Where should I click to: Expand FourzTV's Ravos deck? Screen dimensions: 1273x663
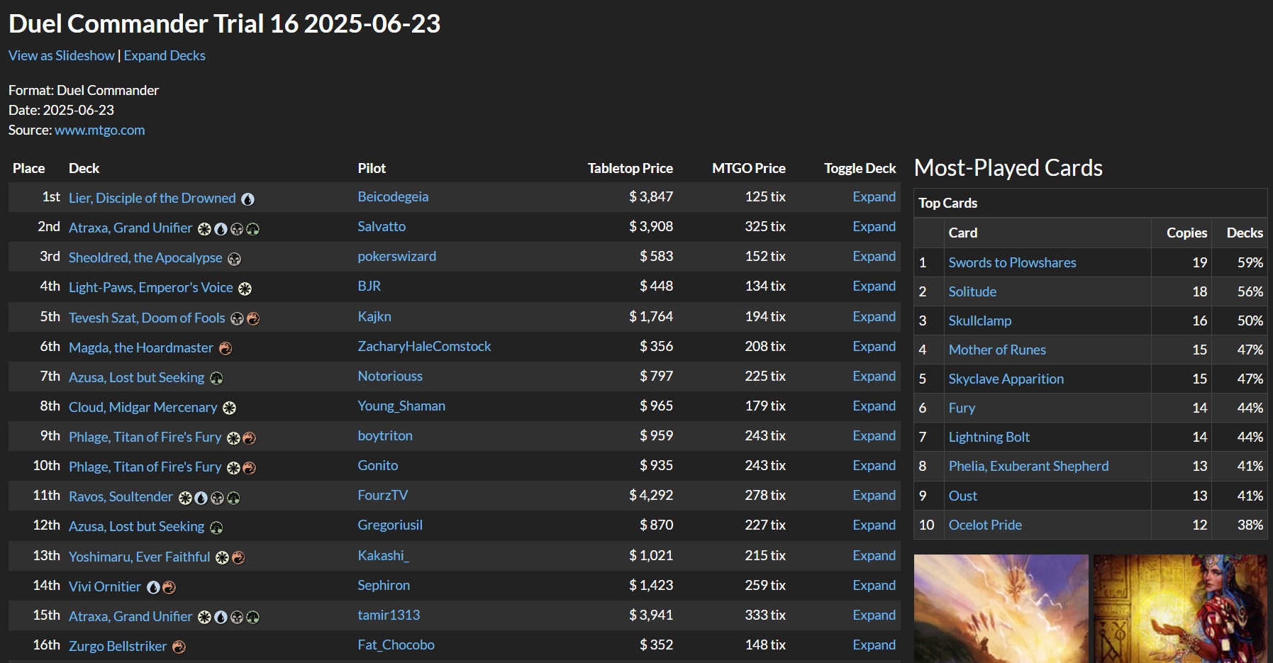[x=874, y=495]
